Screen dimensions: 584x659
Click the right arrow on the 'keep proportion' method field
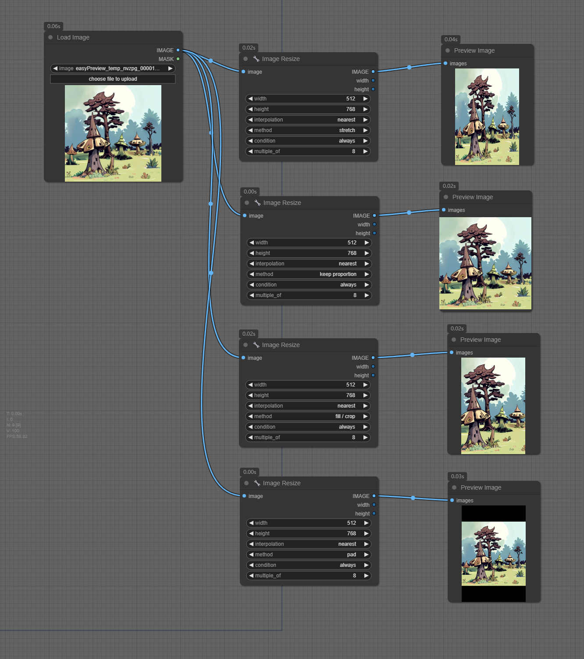367,274
